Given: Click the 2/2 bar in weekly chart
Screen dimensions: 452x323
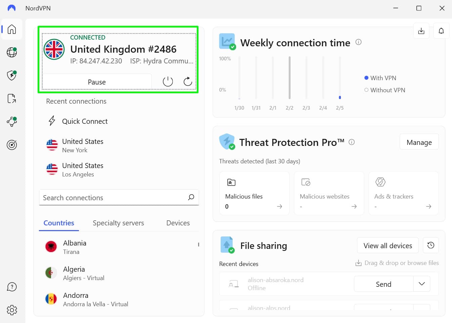Looking at the screenshot, I should pos(289,78).
